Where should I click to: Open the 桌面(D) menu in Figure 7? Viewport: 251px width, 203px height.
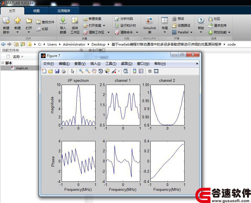[127, 64]
